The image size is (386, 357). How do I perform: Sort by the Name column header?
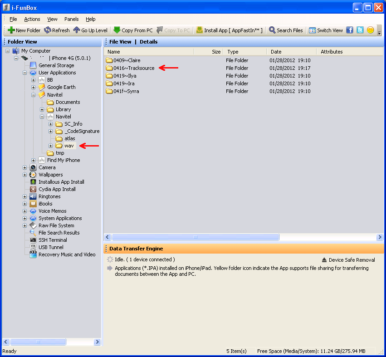pos(149,52)
